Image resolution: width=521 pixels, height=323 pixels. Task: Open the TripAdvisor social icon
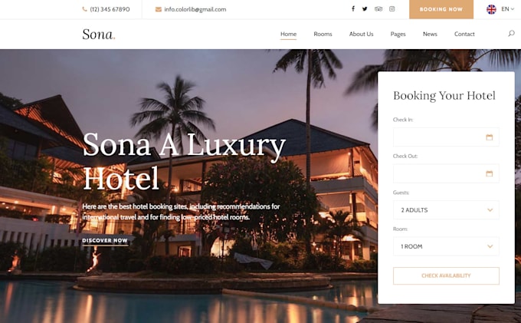click(x=378, y=9)
